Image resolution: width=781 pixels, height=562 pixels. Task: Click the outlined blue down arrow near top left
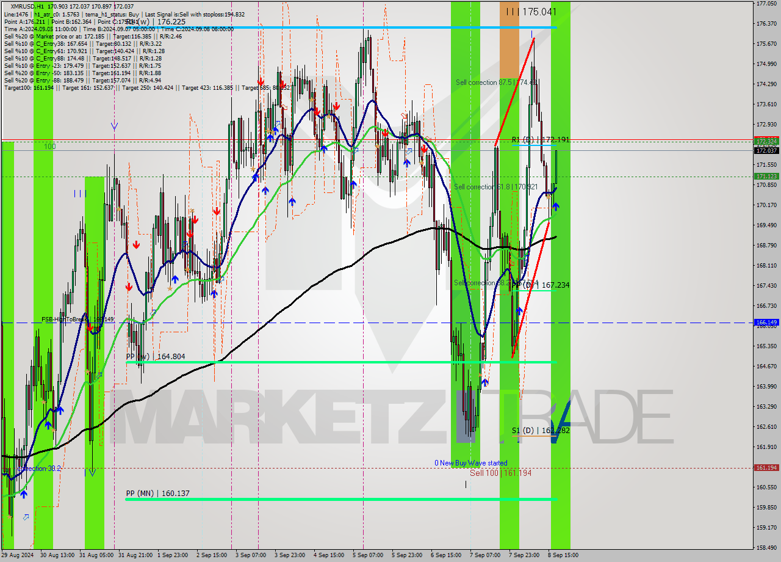tap(114, 126)
